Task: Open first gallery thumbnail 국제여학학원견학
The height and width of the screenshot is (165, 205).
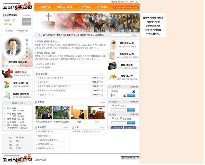Action: click(x=44, y=112)
